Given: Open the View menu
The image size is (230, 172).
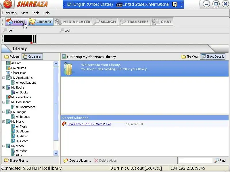Looking at the screenshot, I should [24, 13].
